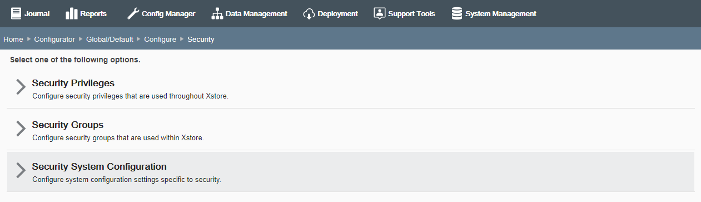Click the System Management database icon

click(457, 13)
